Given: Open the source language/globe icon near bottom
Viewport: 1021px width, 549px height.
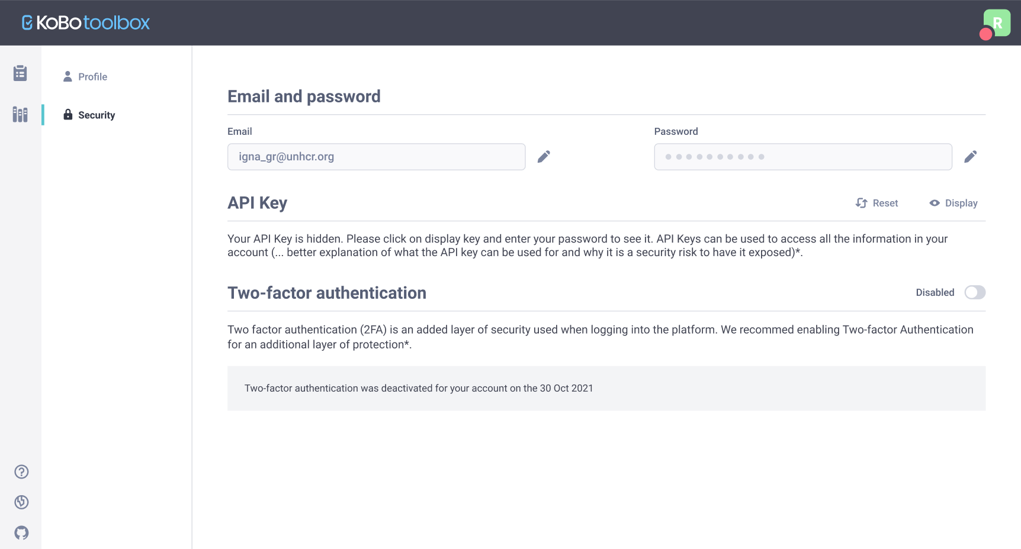Looking at the screenshot, I should click(x=21, y=502).
